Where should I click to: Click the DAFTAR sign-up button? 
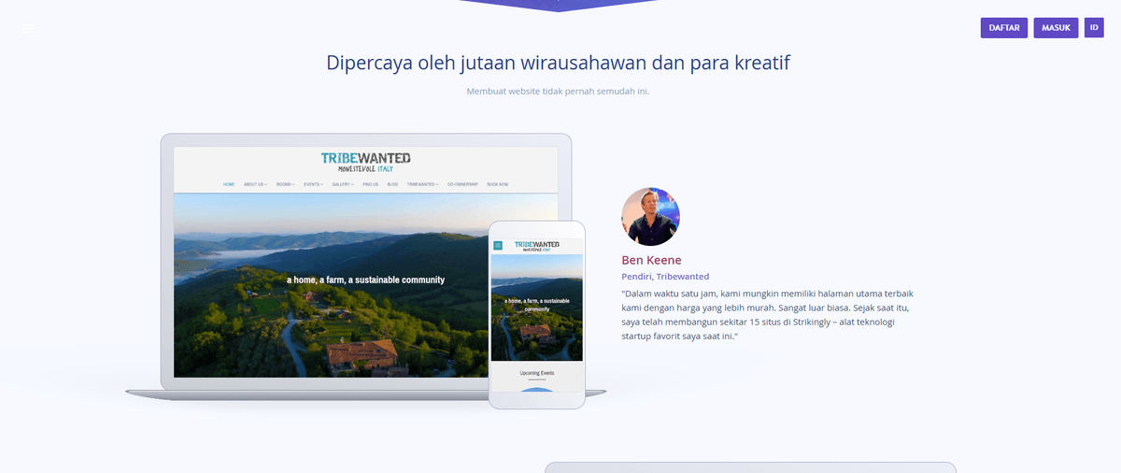point(1004,28)
